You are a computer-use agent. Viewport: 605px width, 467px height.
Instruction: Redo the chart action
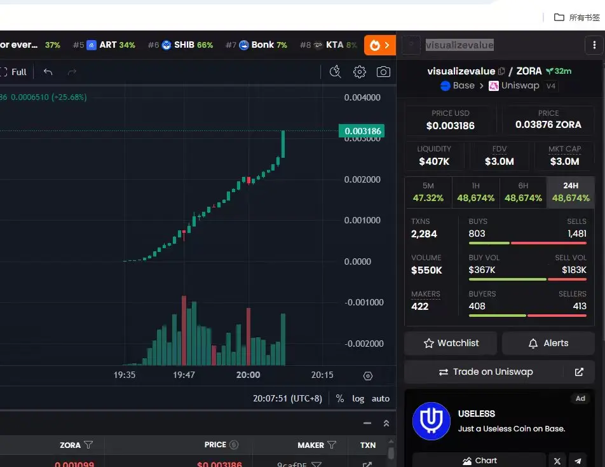[x=72, y=72]
